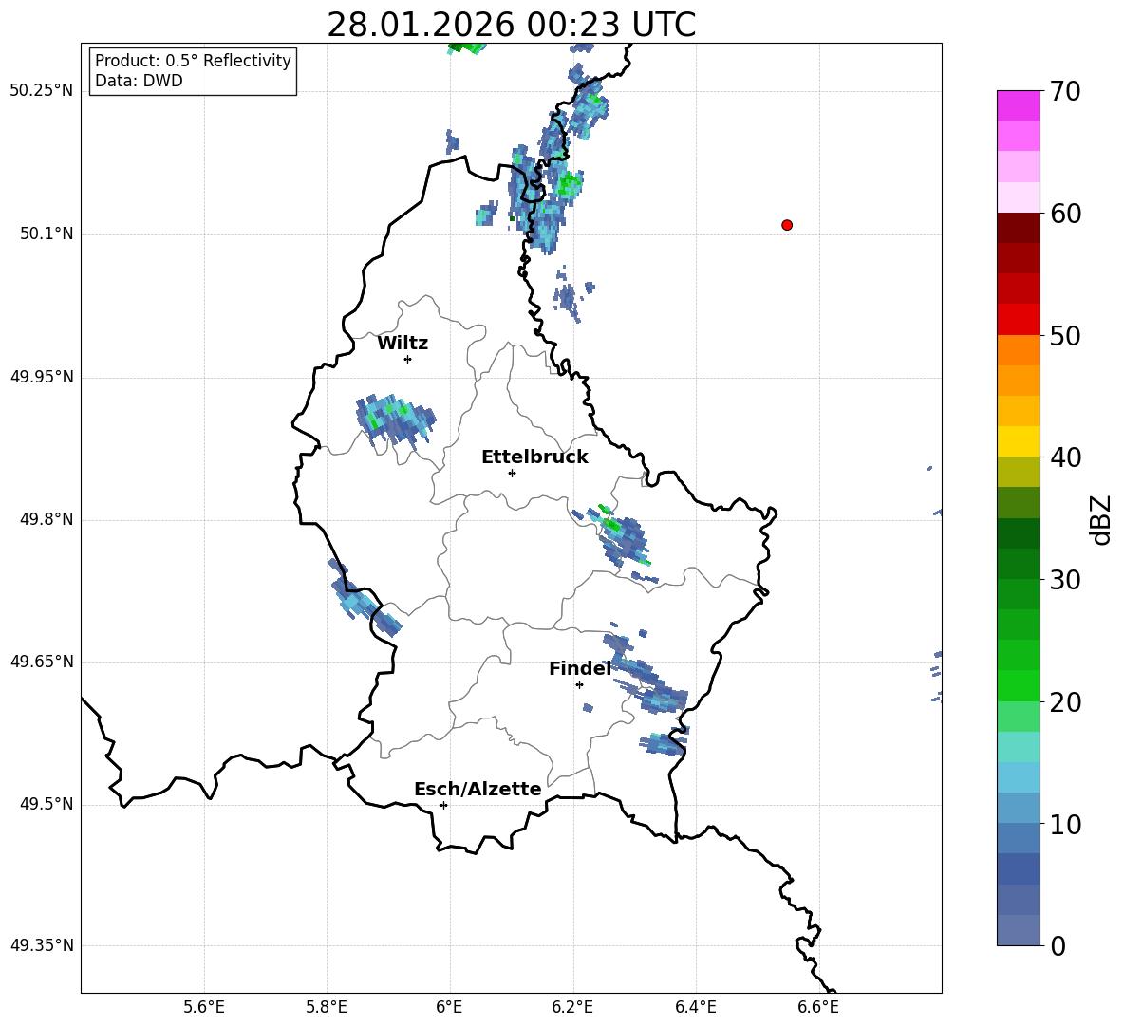The height and width of the screenshot is (1026, 1124).
Task: Click the Esch/Alzette city label
Action: [478, 790]
